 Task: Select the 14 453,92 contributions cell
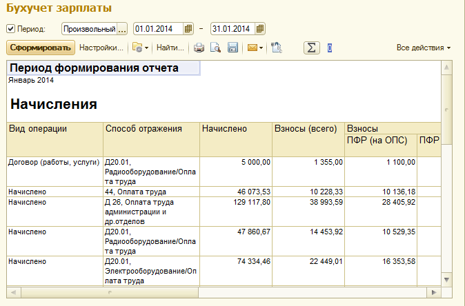tap(308, 241)
